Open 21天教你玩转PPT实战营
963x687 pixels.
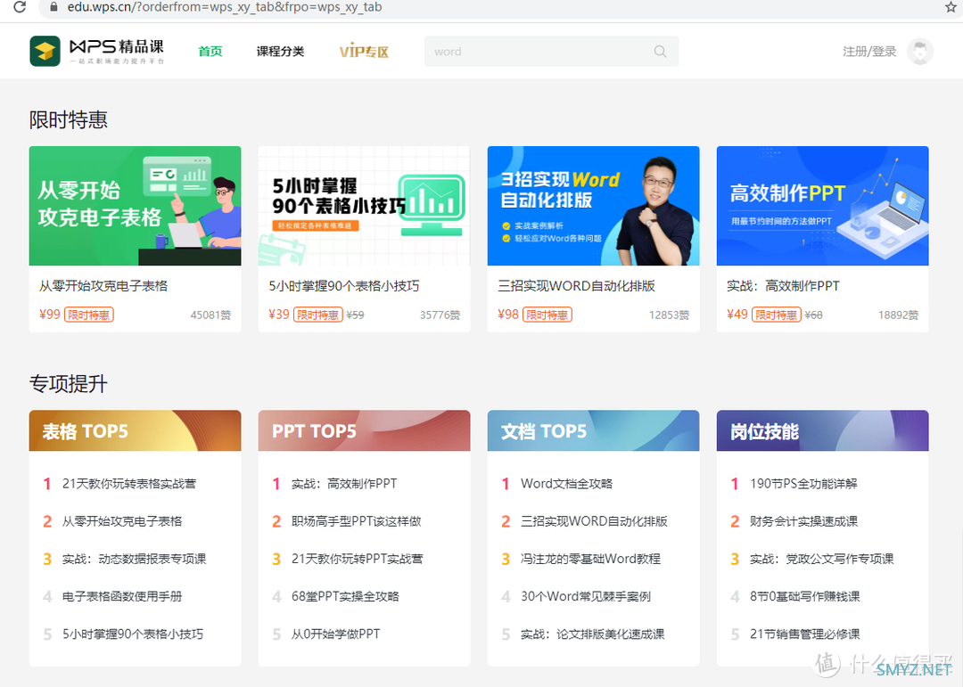(357, 559)
